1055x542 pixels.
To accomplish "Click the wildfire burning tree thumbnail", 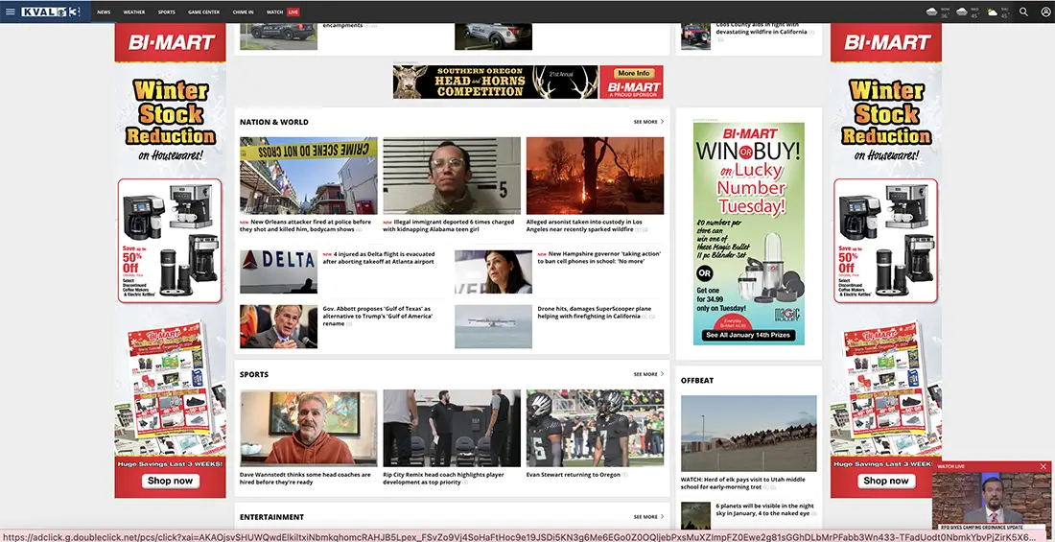I will (x=595, y=176).
